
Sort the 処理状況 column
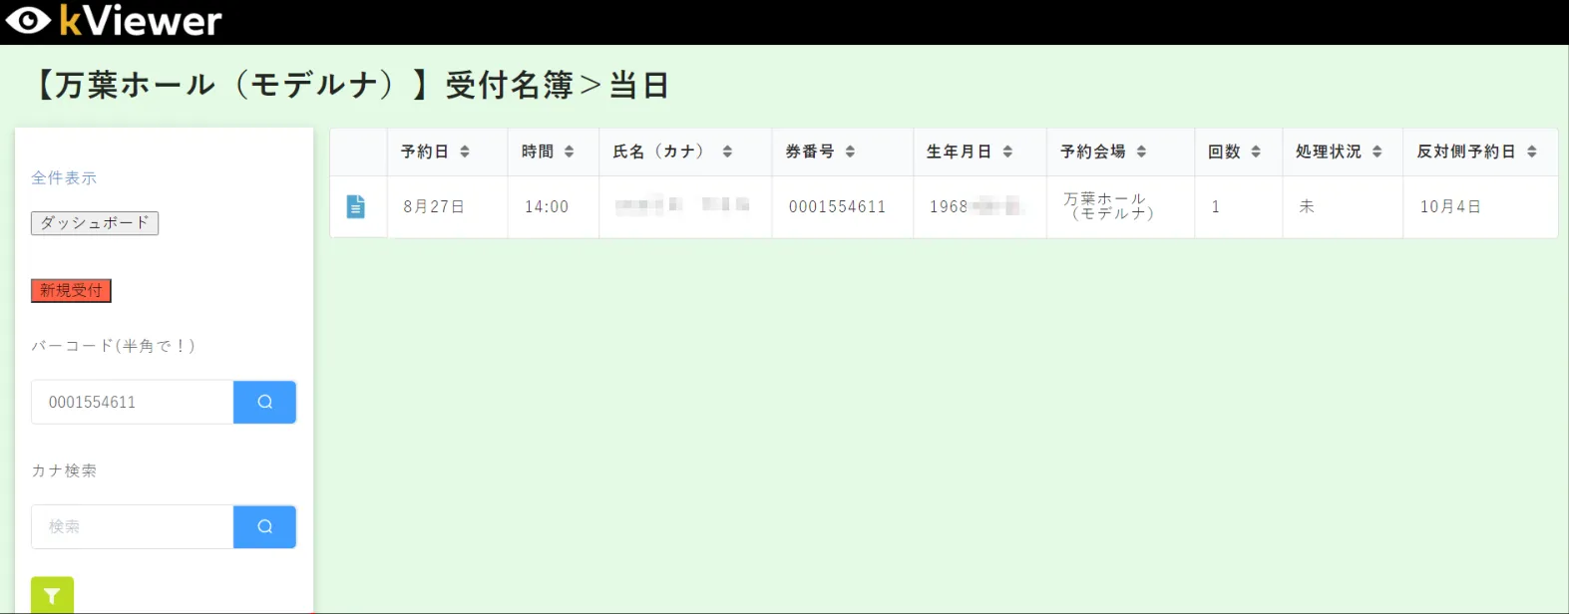(1376, 152)
